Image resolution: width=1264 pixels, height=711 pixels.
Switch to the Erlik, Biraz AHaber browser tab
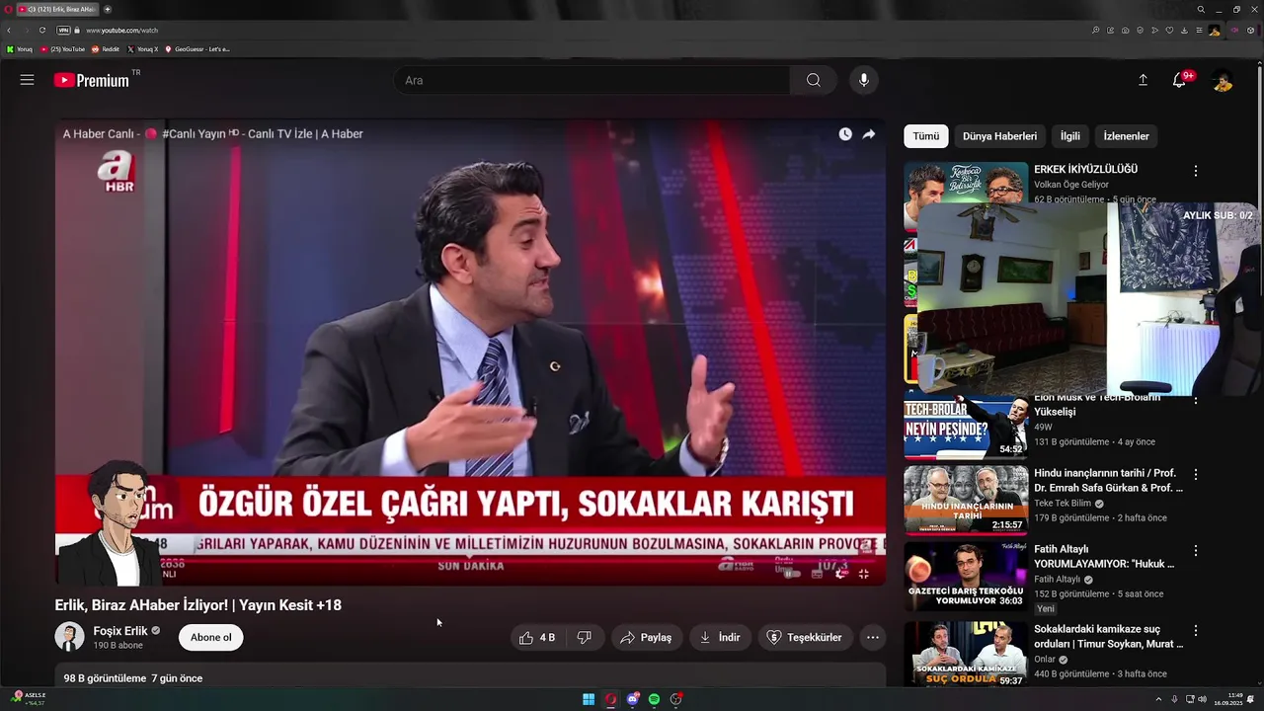57,9
